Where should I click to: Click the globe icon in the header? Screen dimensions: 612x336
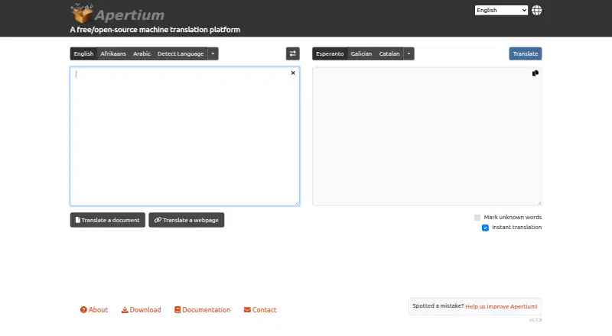(537, 10)
